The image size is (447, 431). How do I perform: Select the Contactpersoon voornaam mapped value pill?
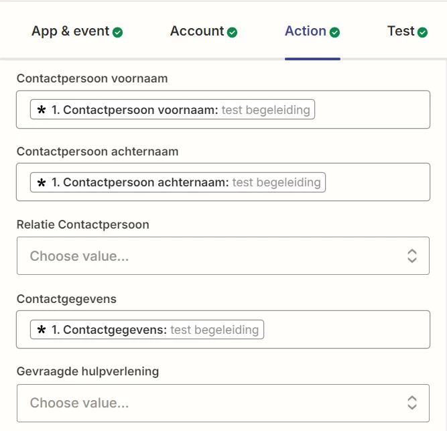173,110
